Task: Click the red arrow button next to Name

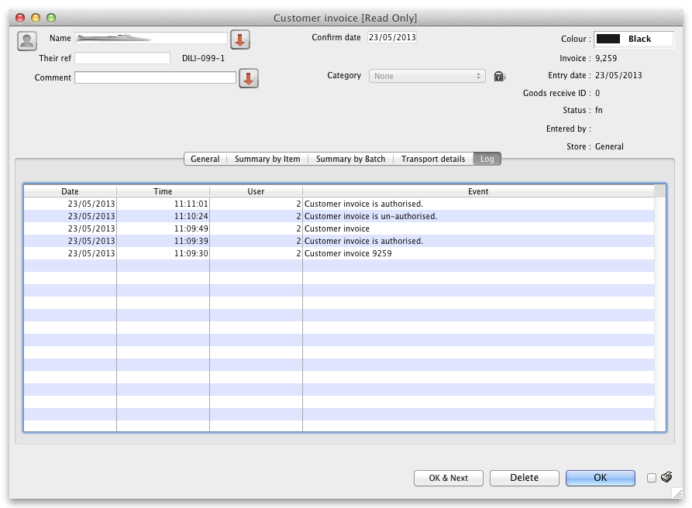Action: (240, 39)
